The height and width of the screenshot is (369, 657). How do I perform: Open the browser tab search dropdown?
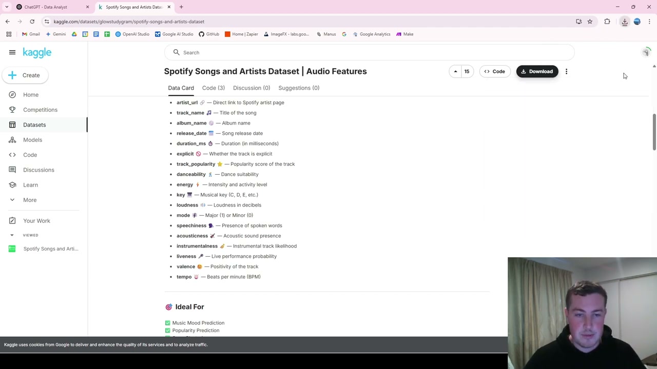[x=6, y=7]
